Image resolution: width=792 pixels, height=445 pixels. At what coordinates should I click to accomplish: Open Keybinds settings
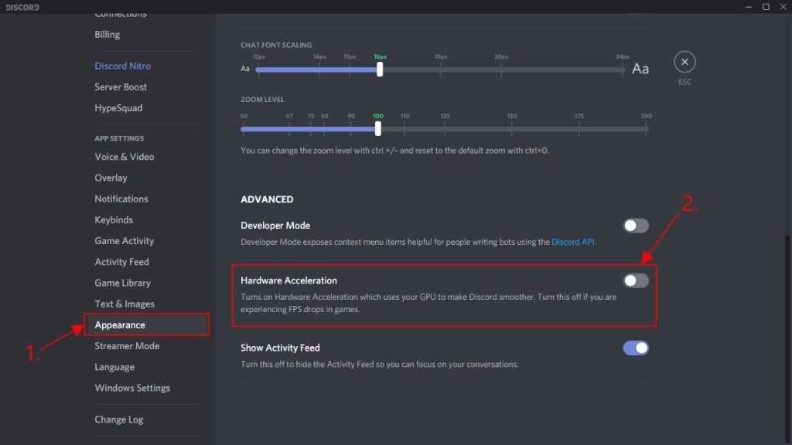(x=114, y=220)
